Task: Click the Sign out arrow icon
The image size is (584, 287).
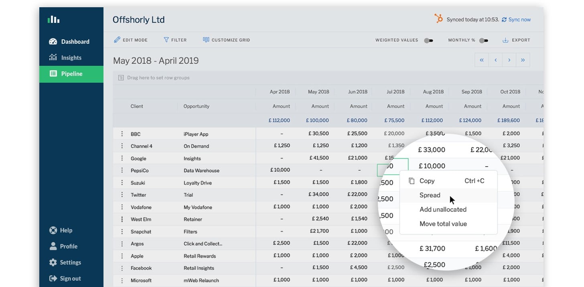Action: click(53, 279)
